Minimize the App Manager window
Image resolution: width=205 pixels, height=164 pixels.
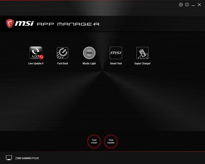pos(193,5)
